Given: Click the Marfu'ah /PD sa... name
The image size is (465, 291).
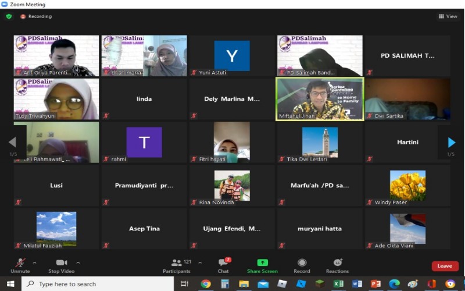Looking at the screenshot, I should pos(320,186).
